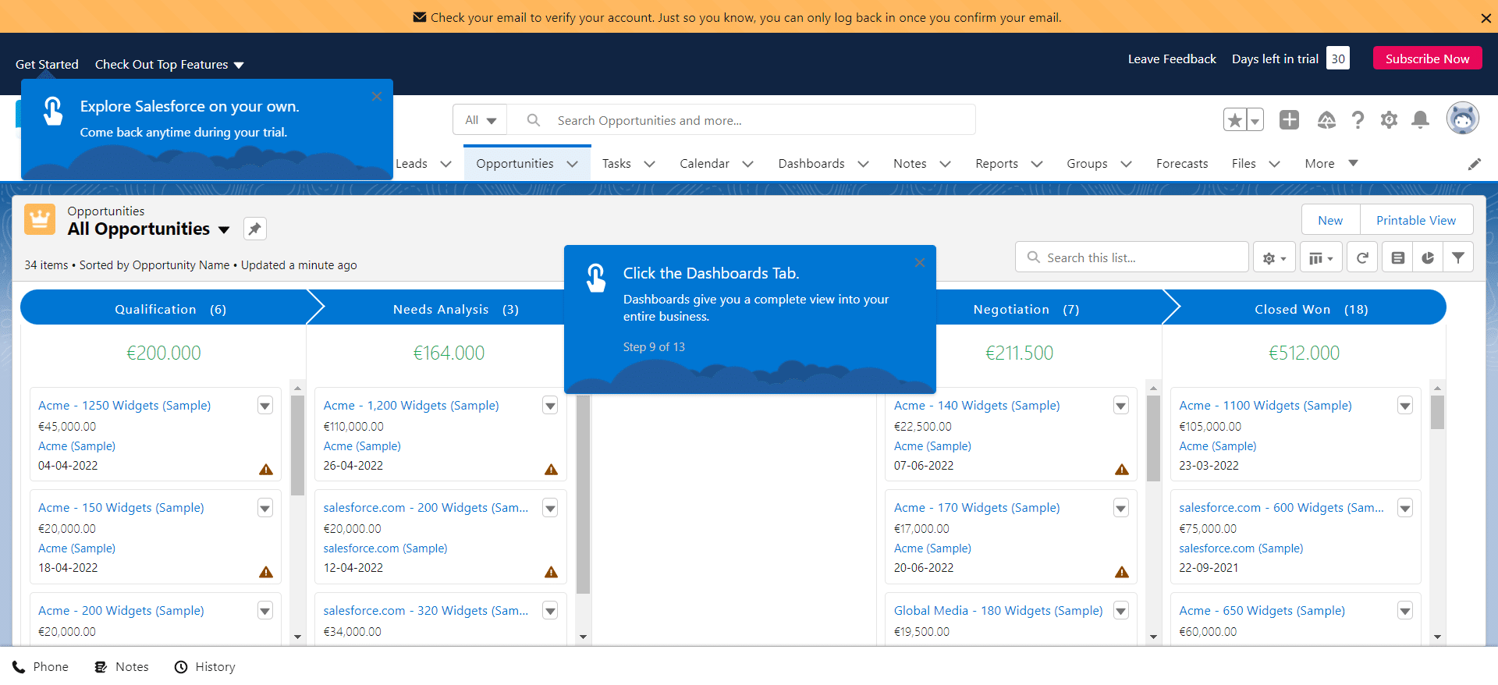This screenshot has height=685, width=1498.
Task: Dismiss the Explore Salesforce popup
Action: click(x=377, y=97)
